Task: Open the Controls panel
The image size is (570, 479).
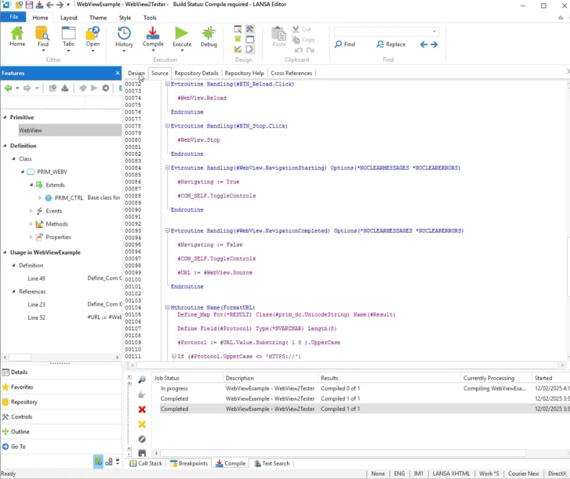Action: tap(61, 417)
